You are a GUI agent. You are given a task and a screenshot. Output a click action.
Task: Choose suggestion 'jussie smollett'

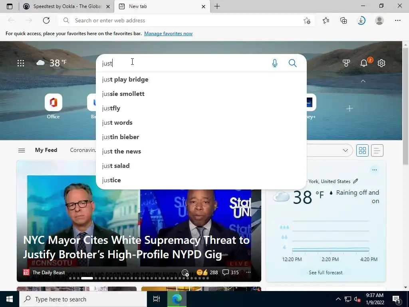[201, 94]
